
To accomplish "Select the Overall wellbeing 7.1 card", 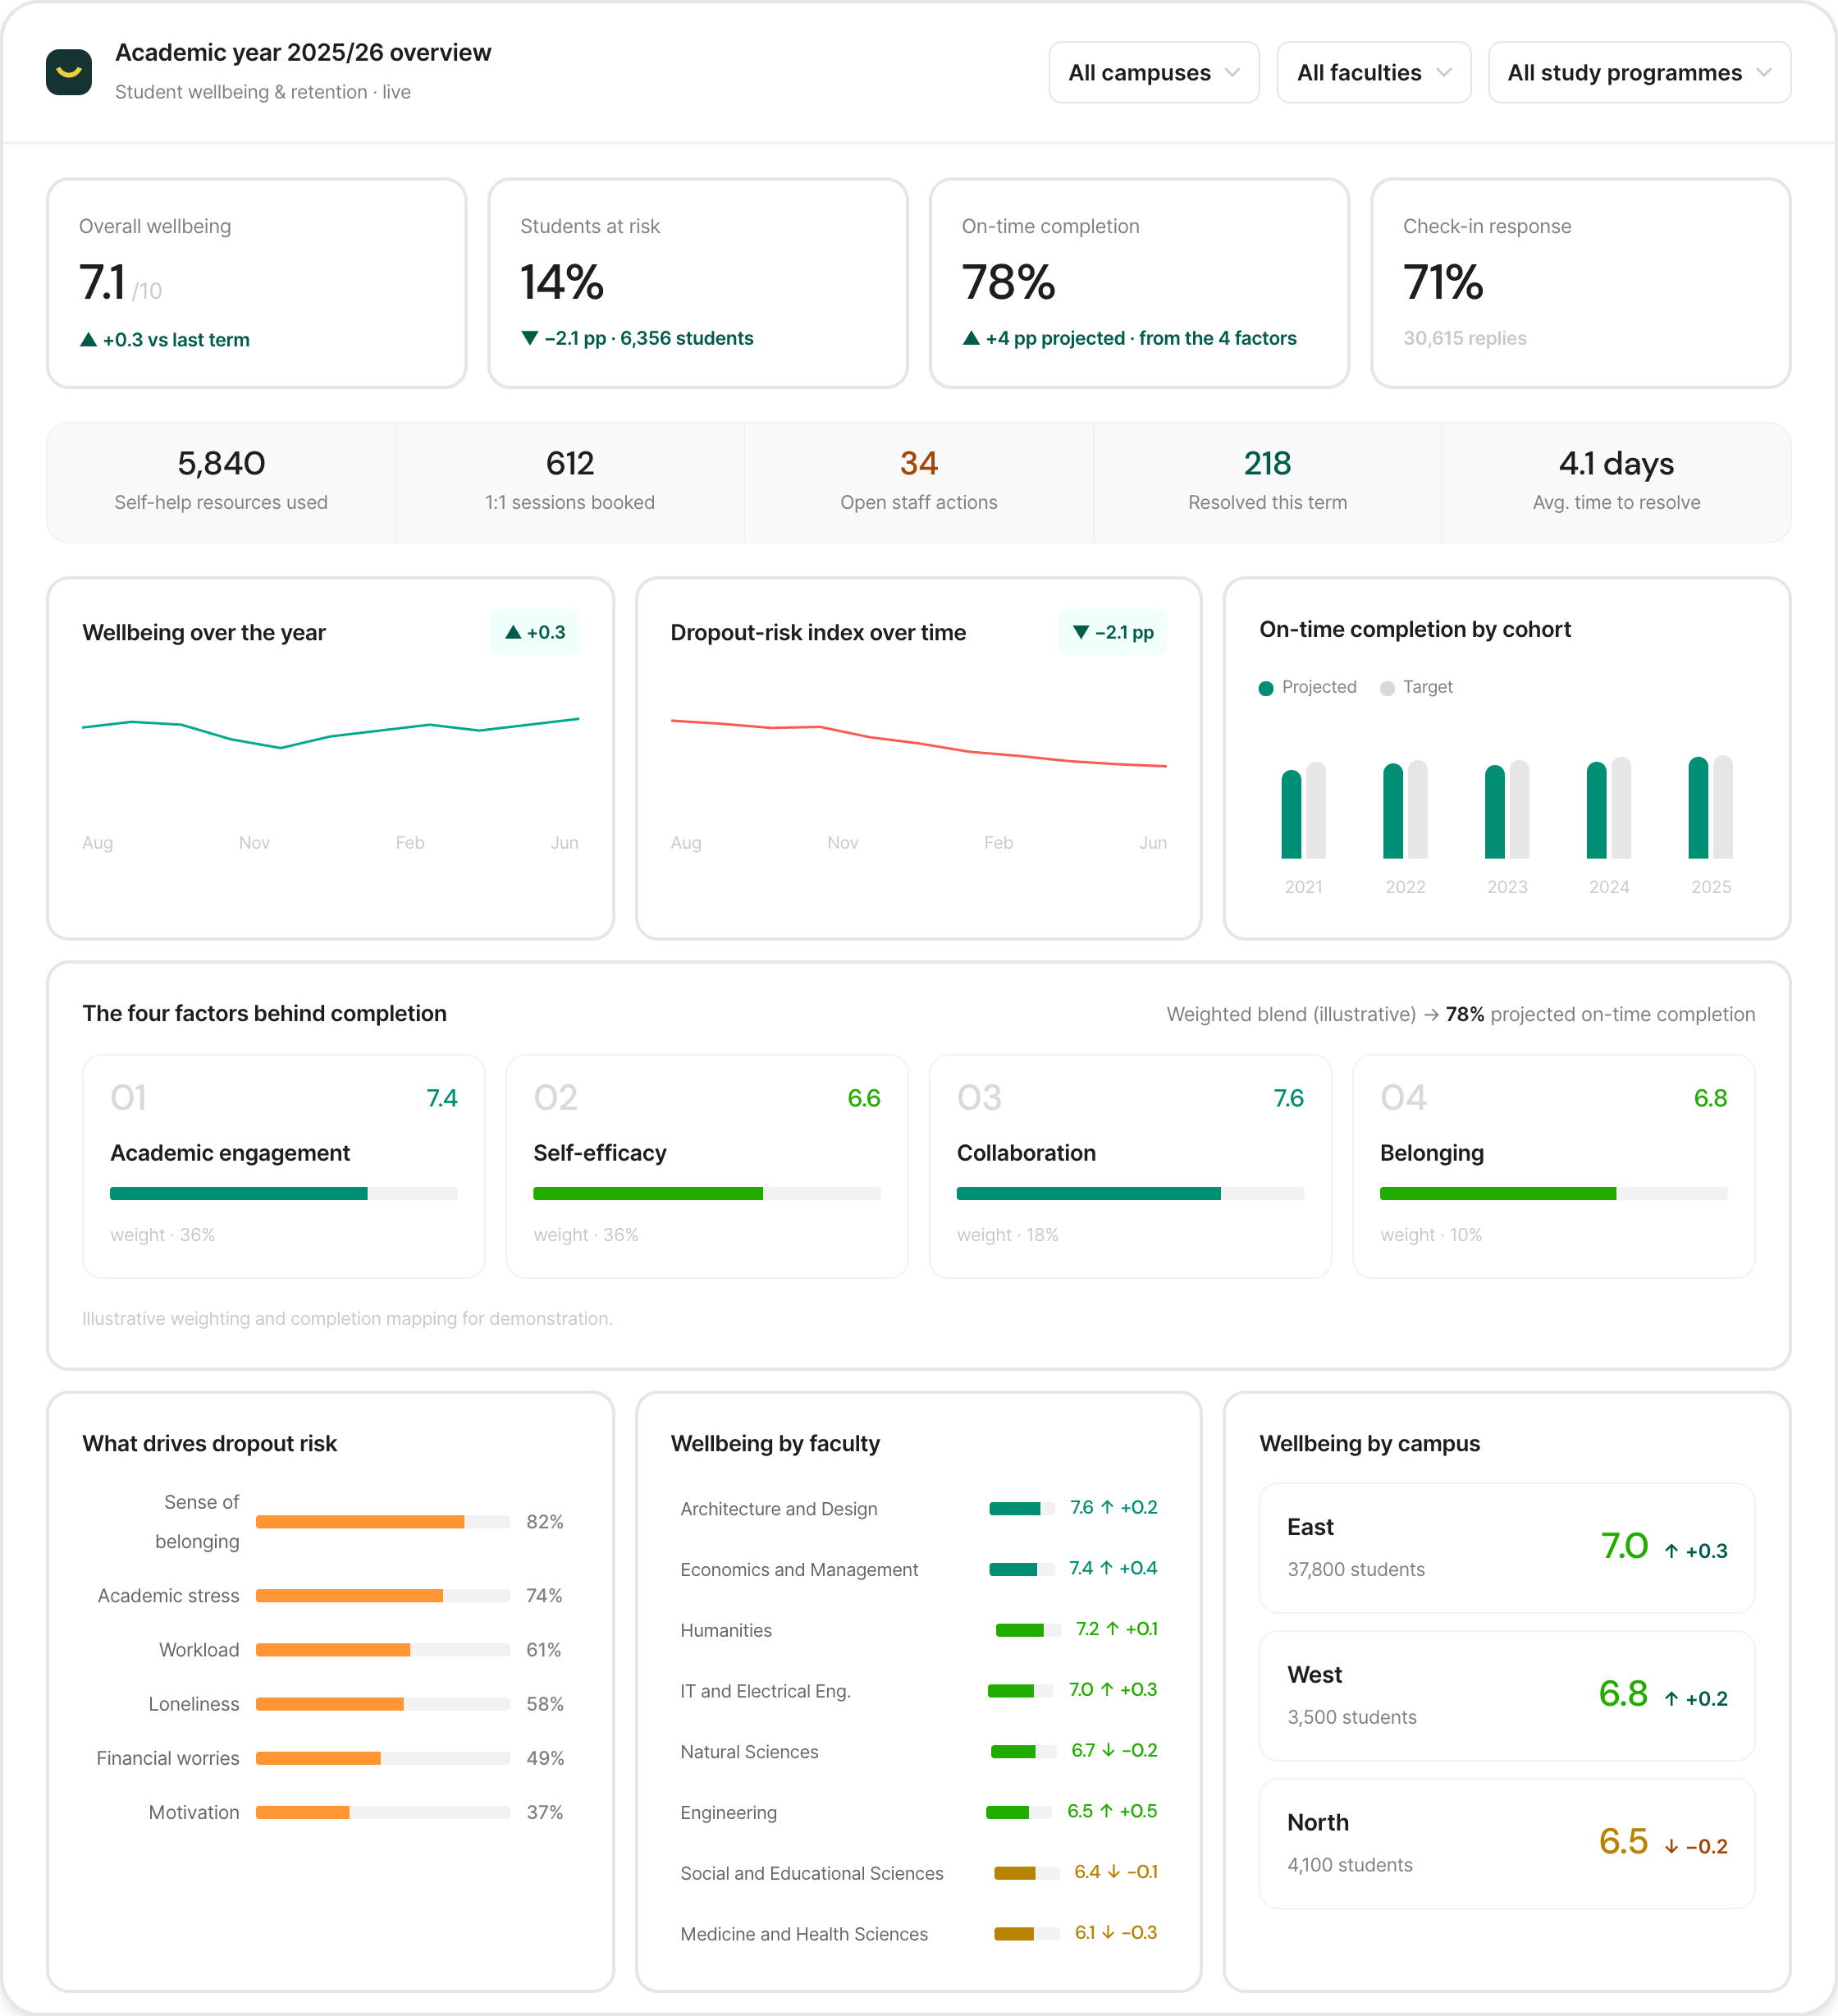I will point(257,283).
